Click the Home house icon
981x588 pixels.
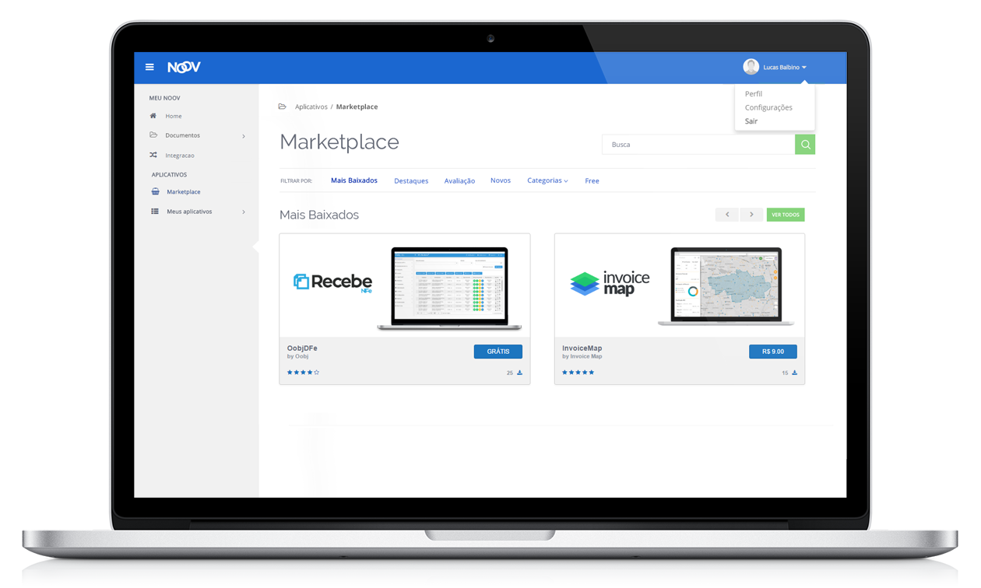click(x=153, y=116)
